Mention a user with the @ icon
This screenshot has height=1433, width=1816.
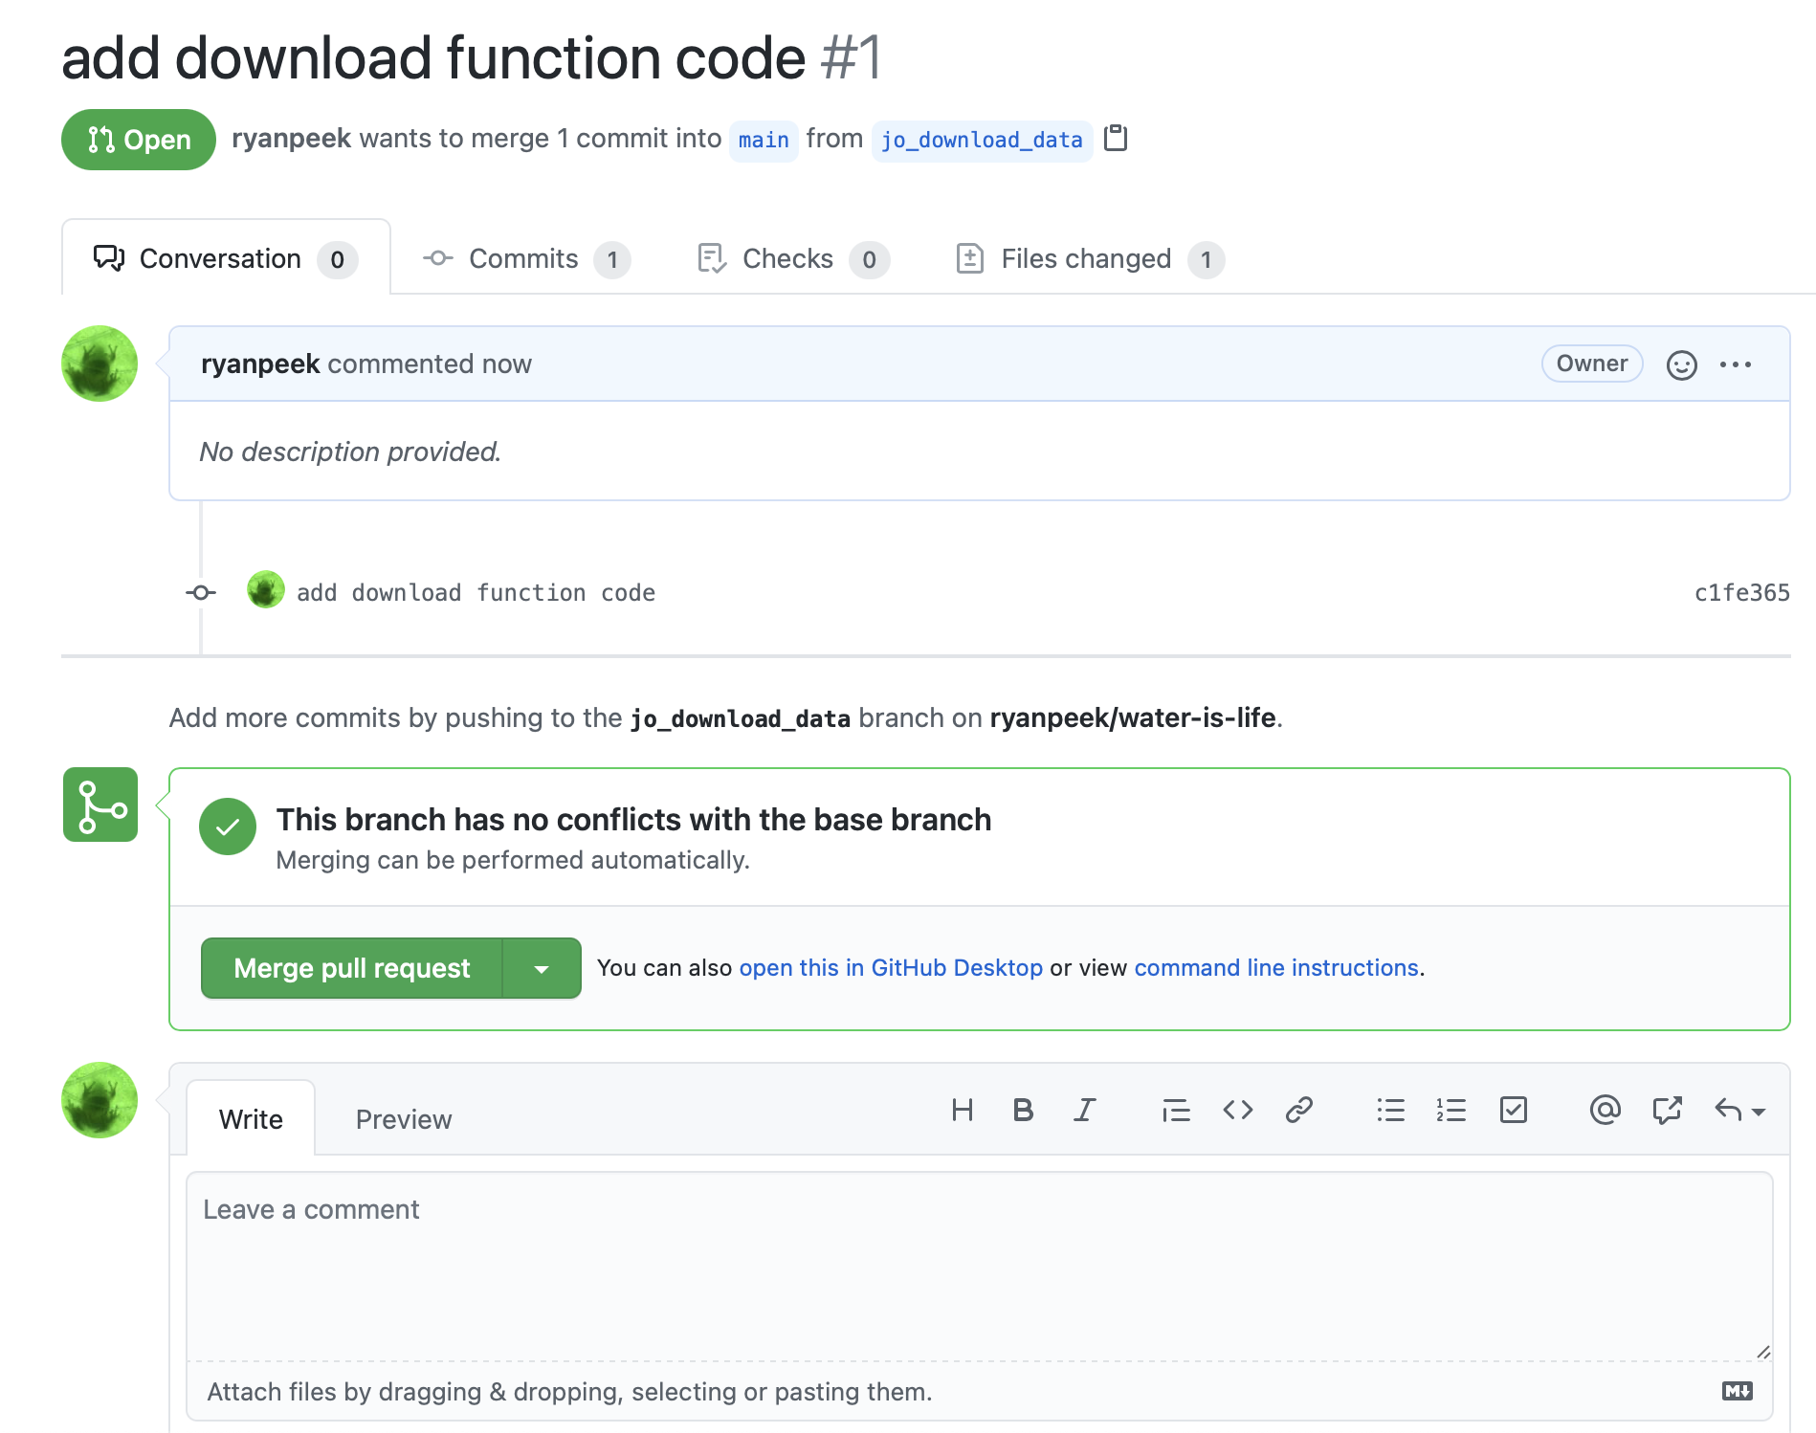pyautogui.click(x=1606, y=1110)
